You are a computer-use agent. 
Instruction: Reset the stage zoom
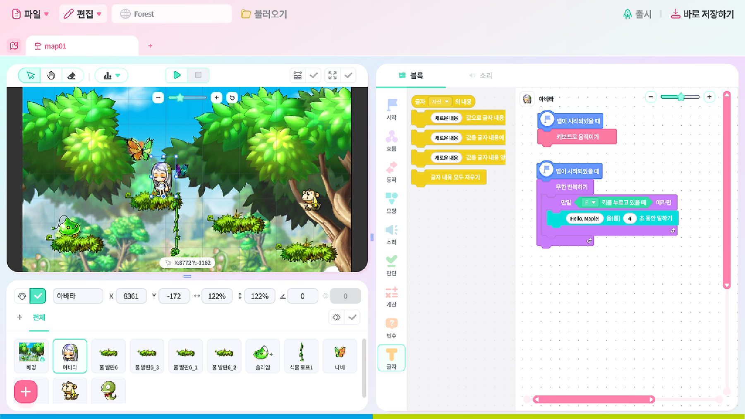[x=232, y=98]
